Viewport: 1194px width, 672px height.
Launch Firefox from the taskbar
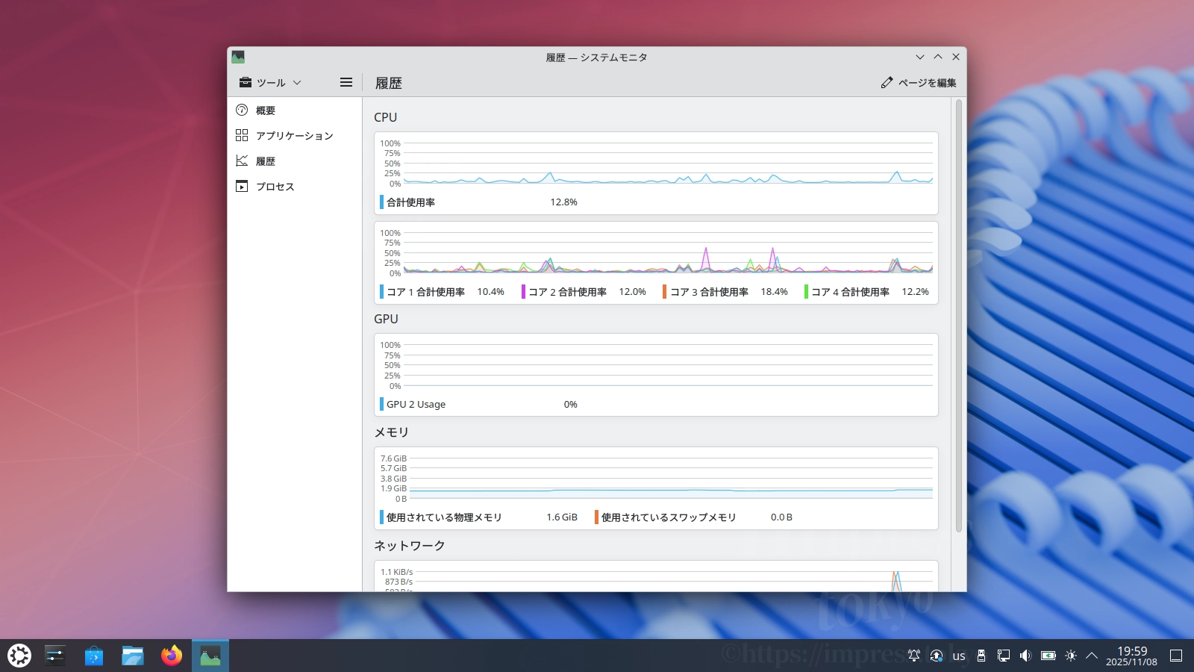pos(172,656)
